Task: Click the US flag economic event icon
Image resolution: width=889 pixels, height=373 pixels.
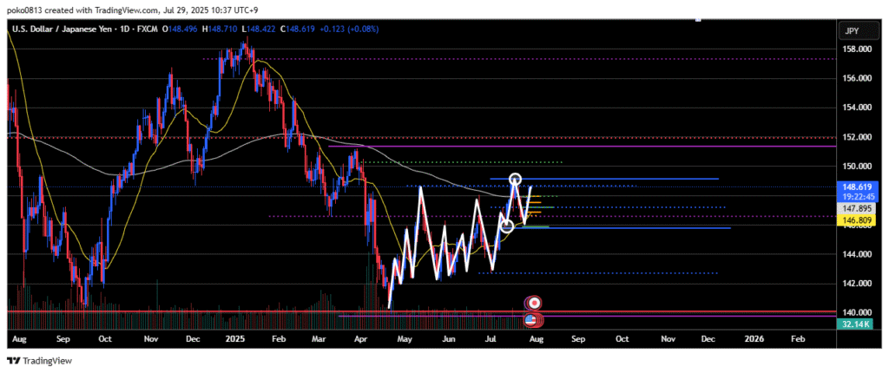Action: (530, 320)
